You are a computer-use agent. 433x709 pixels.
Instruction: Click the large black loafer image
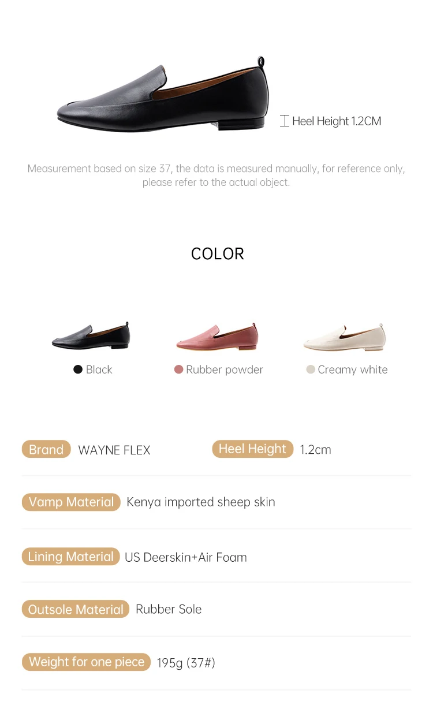pyautogui.click(x=163, y=95)
